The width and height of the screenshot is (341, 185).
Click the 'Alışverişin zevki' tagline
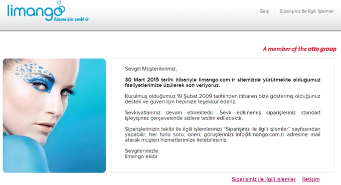tap(71, 19)
